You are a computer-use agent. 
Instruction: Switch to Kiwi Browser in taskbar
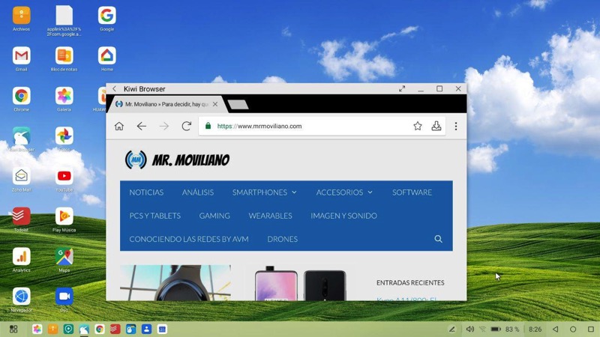click(x=84, y=329)
